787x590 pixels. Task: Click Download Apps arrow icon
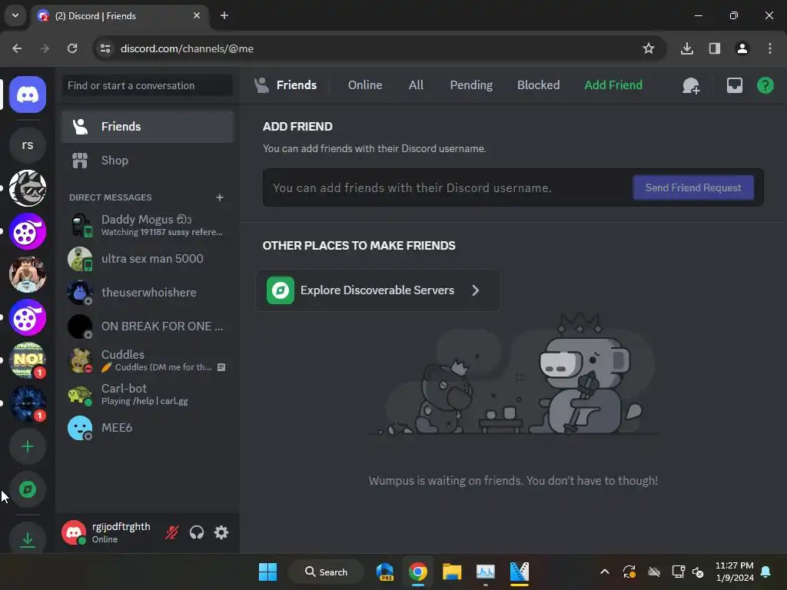(28, 539)
